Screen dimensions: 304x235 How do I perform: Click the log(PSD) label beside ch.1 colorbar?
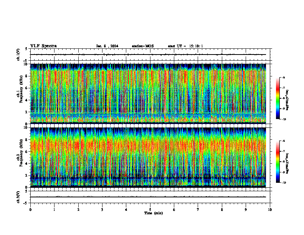tap(287, 100)
